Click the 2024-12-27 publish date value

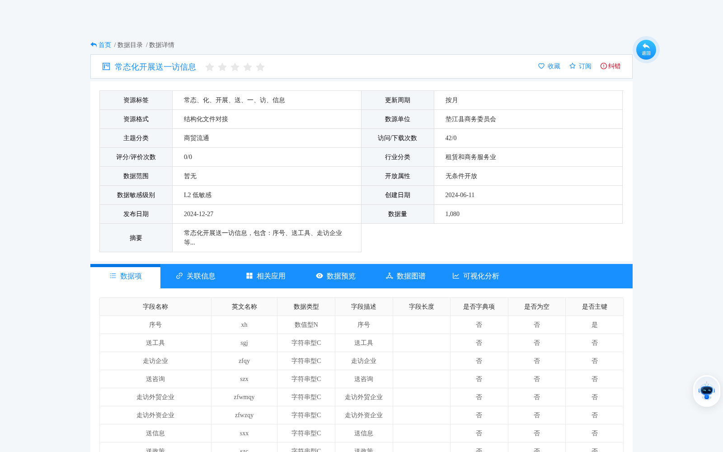pos(198,214)
